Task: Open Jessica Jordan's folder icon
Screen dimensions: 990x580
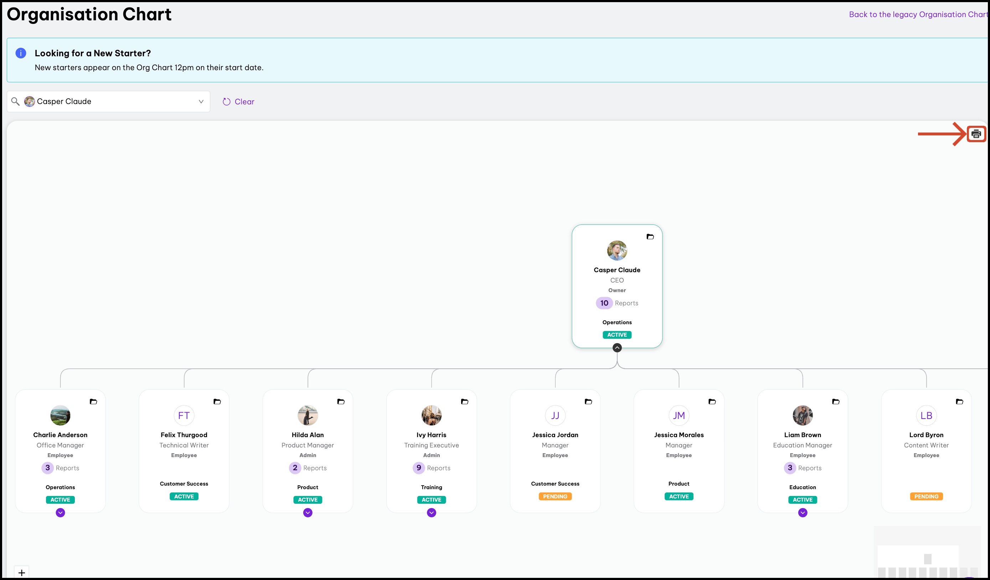Action: pyautogui.click(x=588, y=402)
